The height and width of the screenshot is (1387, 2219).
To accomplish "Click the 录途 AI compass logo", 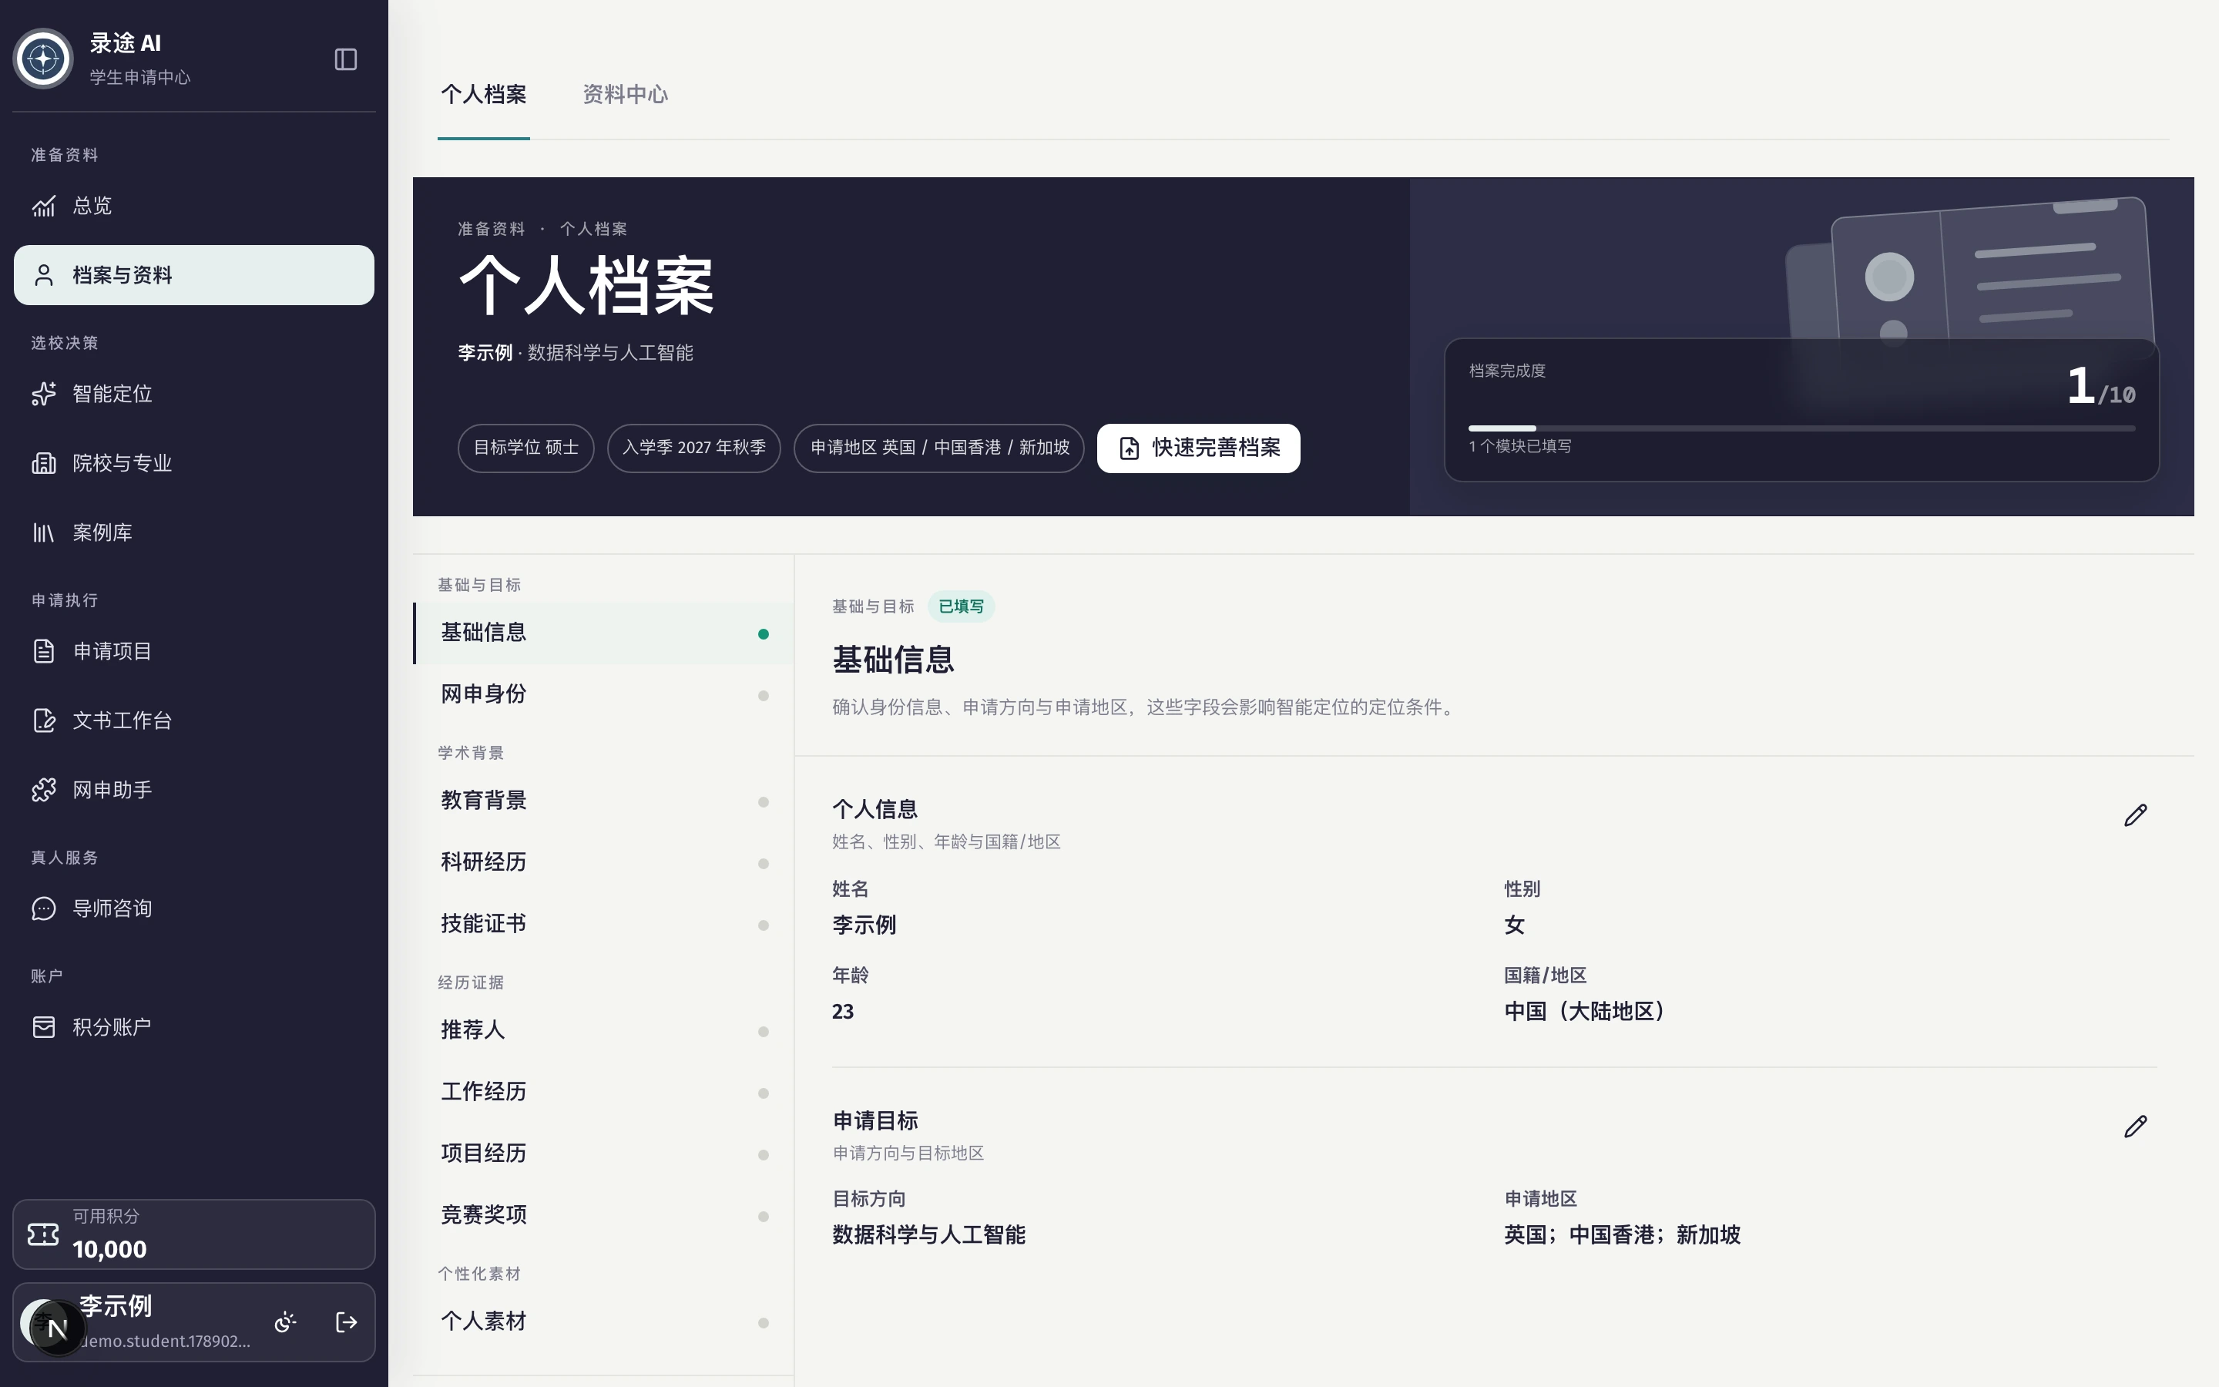I will (x=43, y=59).
